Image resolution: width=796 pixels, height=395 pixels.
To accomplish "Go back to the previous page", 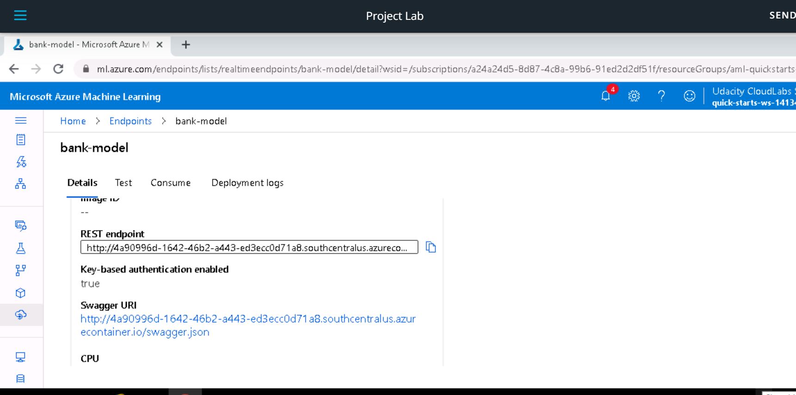I will click(14, 69).
